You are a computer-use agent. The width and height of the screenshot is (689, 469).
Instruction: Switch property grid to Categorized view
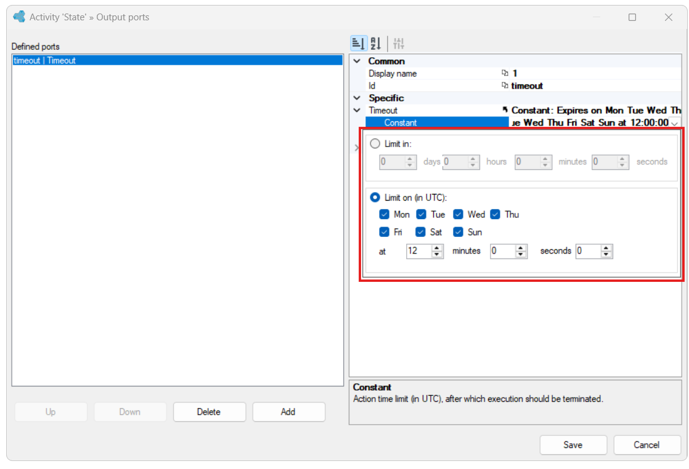pyautogui.click(x=358, y=43)
